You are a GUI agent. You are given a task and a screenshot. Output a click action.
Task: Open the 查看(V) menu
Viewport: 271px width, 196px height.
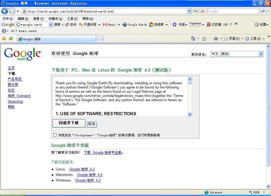point(39,19)
